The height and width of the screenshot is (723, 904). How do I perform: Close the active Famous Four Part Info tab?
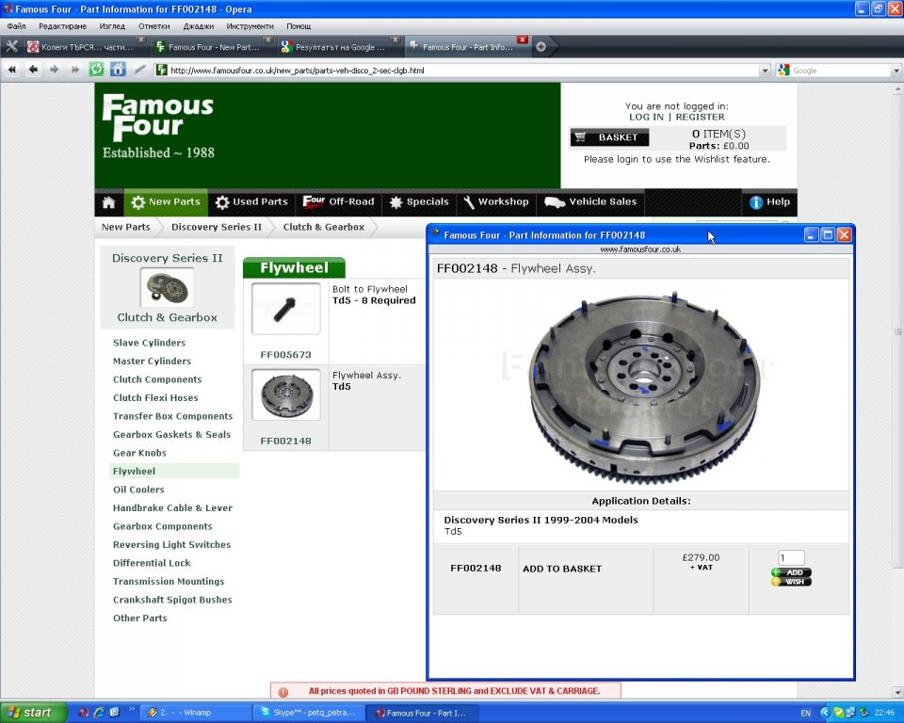(523, 40)
